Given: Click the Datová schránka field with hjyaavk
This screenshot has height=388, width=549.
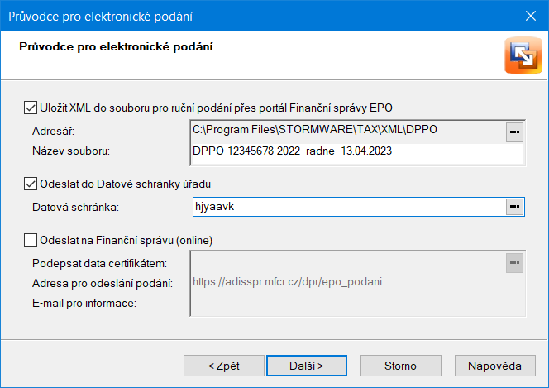Looking at the screenshot, I should [349, 207].
